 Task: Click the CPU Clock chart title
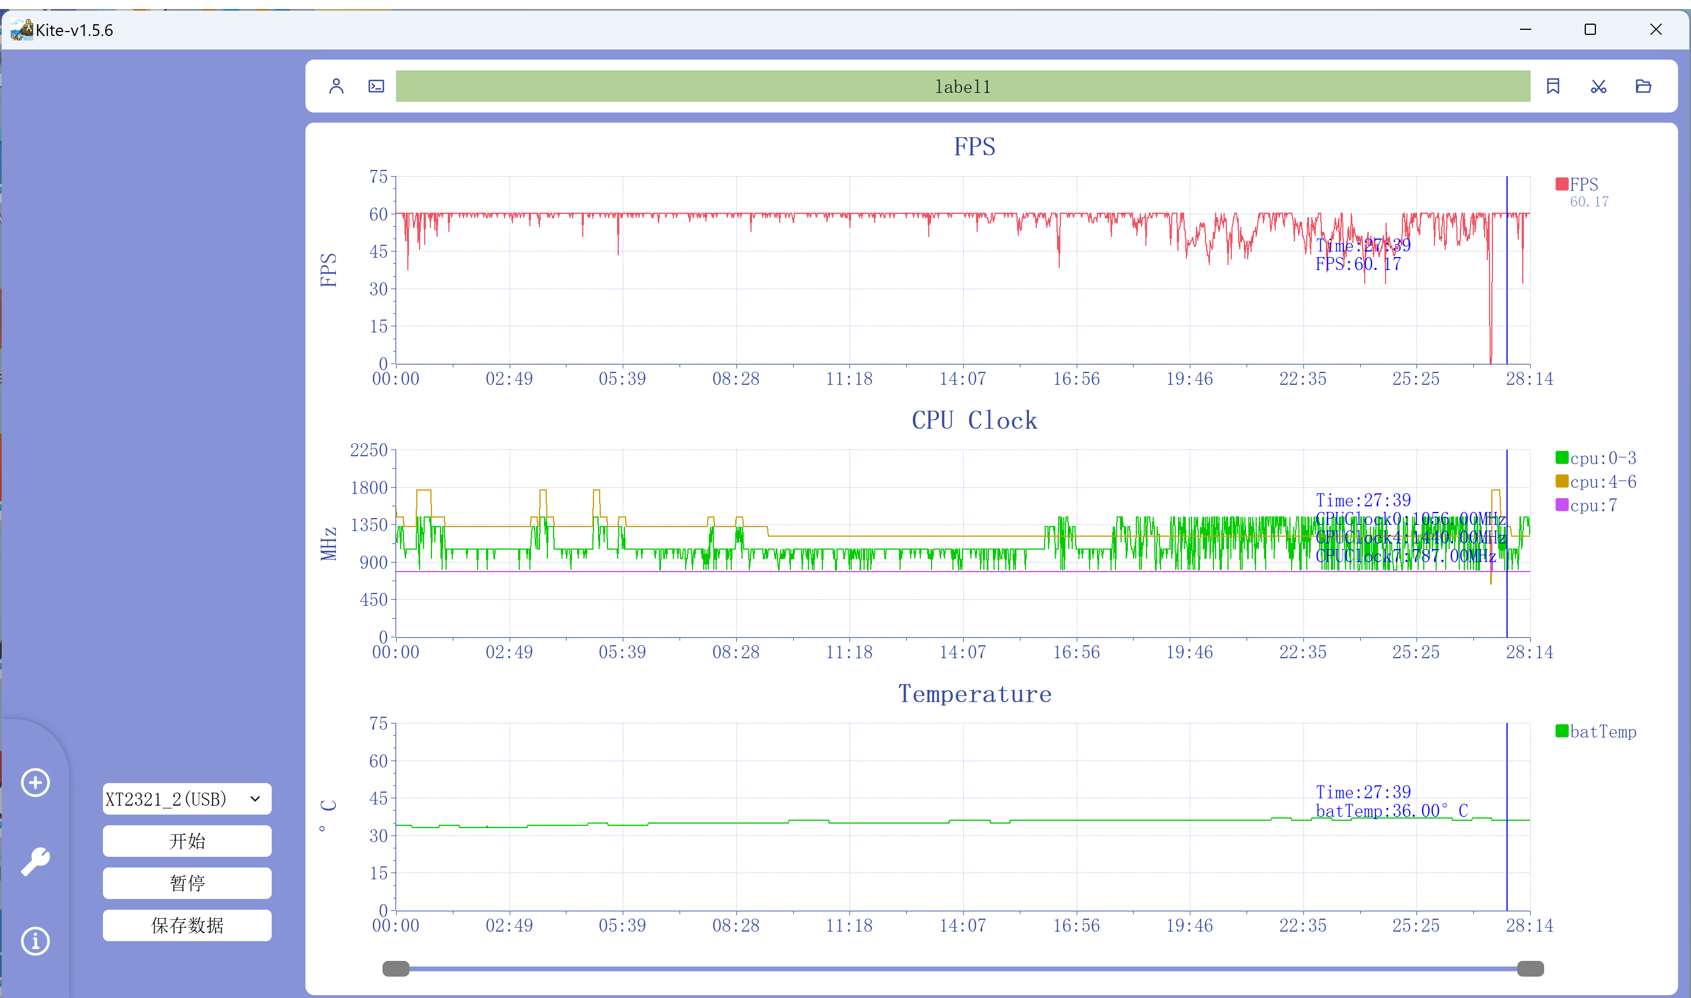click(x=975, y=420)
